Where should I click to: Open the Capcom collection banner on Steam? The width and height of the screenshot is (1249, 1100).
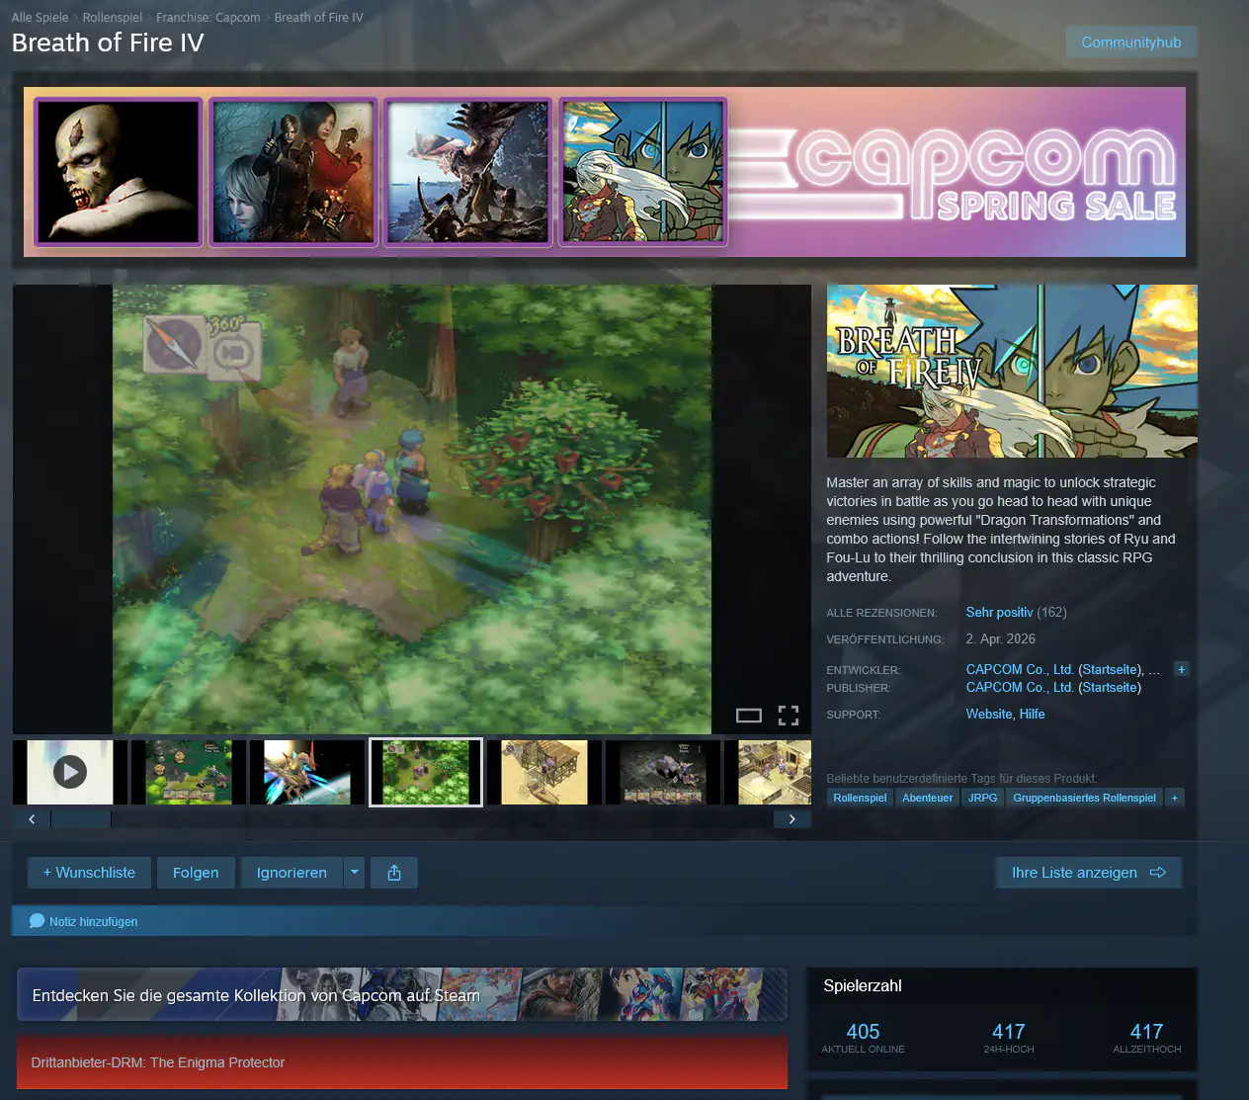(402, 994)
